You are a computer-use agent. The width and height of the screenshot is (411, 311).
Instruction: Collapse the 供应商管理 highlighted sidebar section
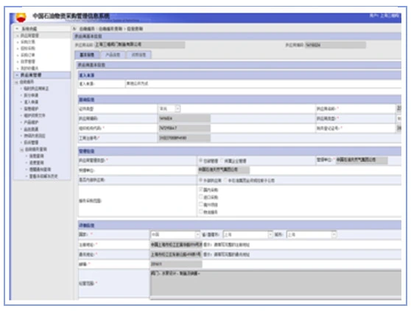(17, 75)
